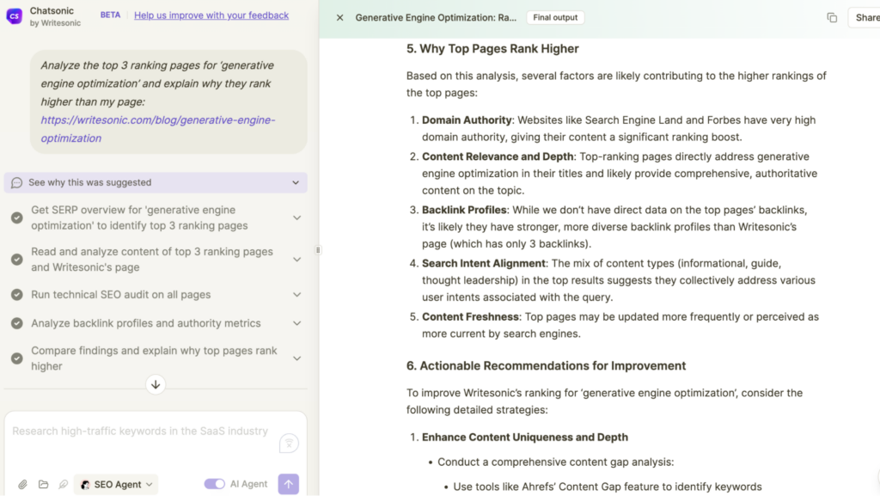Click the 5. Why Top Pages Rank Higher heading

click(492, 49)
